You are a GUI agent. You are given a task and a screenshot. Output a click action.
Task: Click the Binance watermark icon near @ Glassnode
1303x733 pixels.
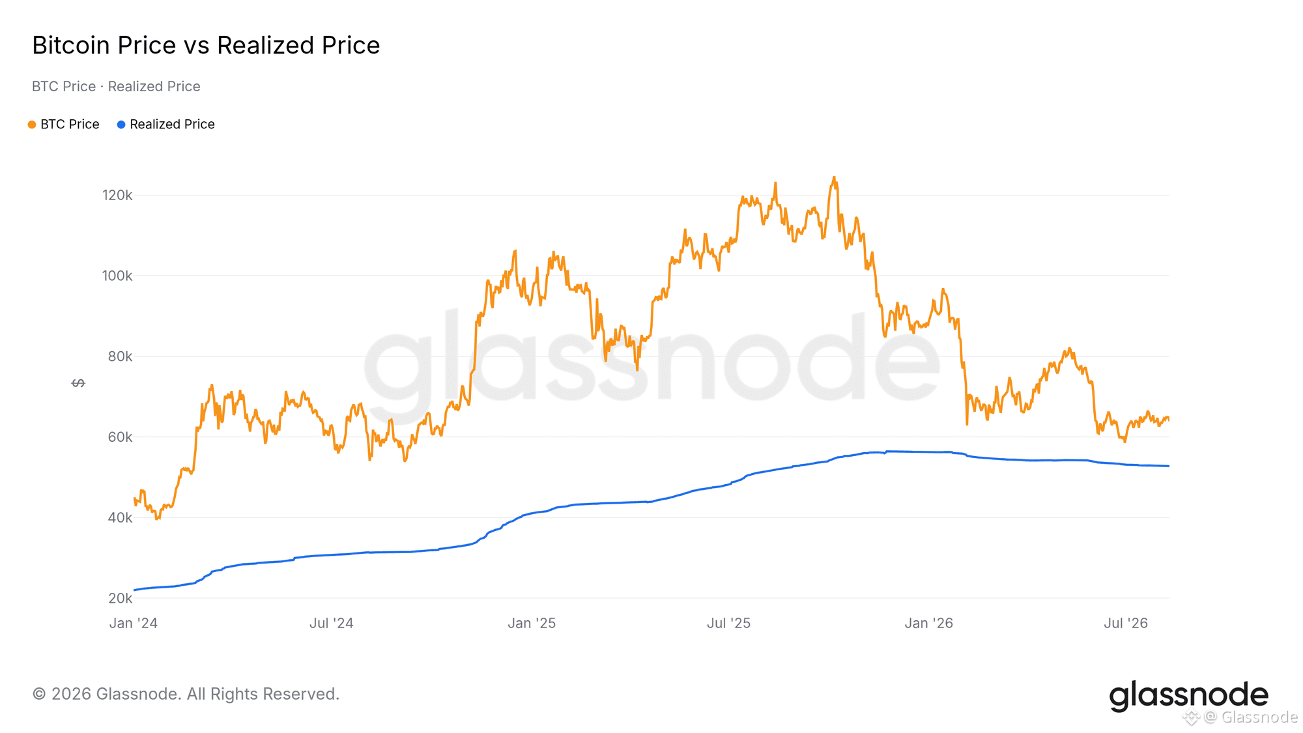[x=1191, y=717]
